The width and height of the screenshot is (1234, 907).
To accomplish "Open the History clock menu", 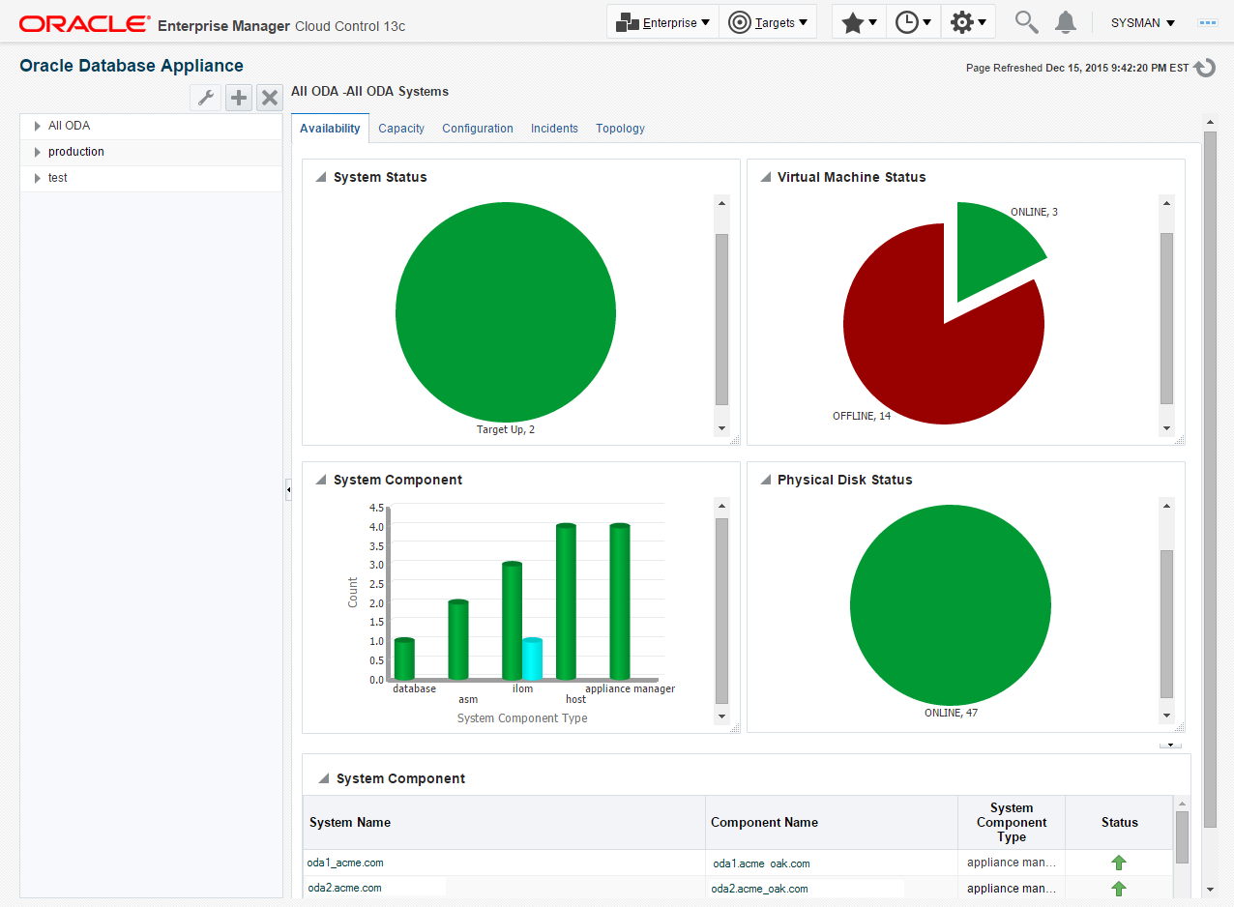I will (913, 22).
